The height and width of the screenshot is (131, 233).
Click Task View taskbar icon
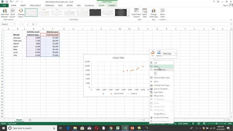tap(60, 128)
